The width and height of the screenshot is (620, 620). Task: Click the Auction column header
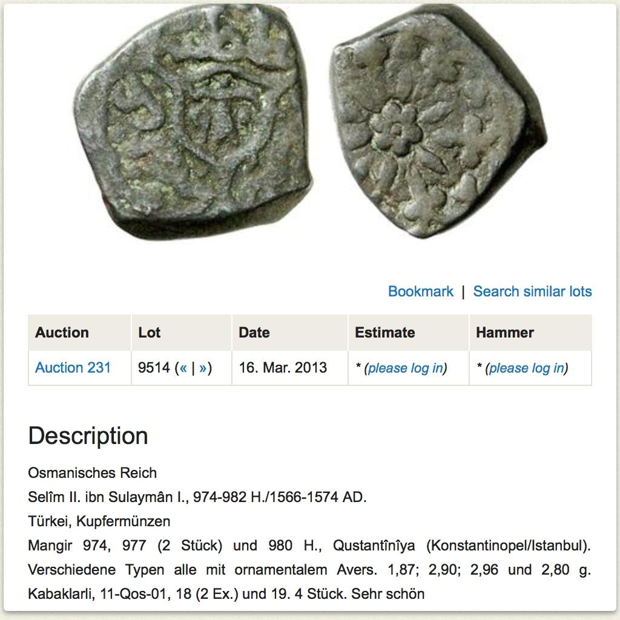[62, 333]
